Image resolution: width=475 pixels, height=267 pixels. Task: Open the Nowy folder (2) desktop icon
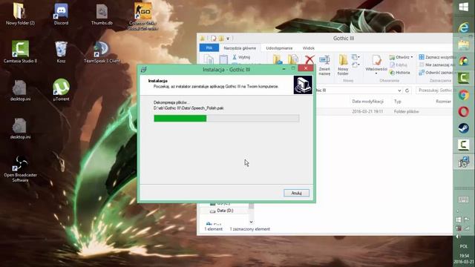tap(20, 14)
